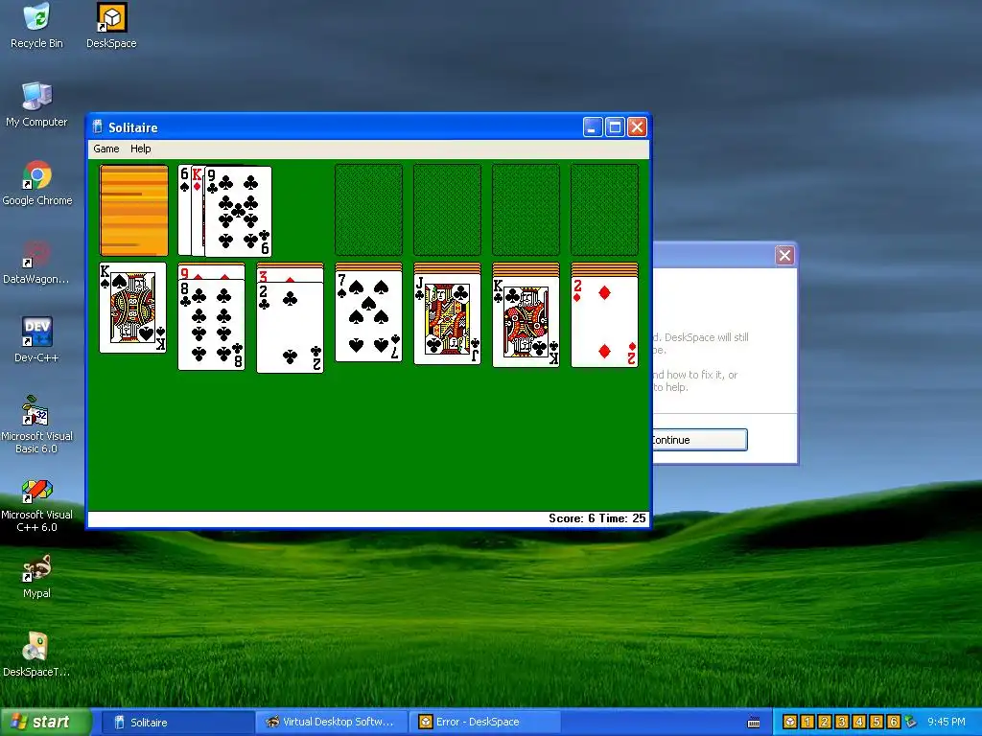Switch to desktop 3 tray icon

842,722
